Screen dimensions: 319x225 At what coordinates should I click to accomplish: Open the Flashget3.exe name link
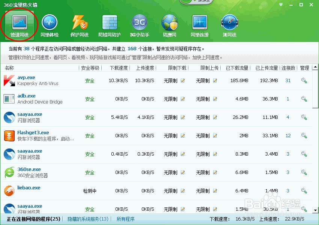[33, 132]
